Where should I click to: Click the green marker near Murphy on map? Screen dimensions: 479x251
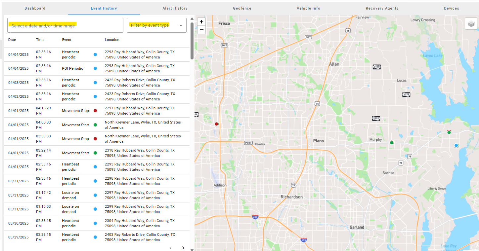392,143
